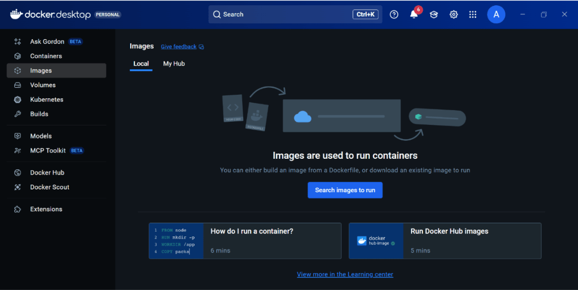Open the Learning center graduation cap icon
Viewport: 578px width, 290px height.
coord(434,14)
